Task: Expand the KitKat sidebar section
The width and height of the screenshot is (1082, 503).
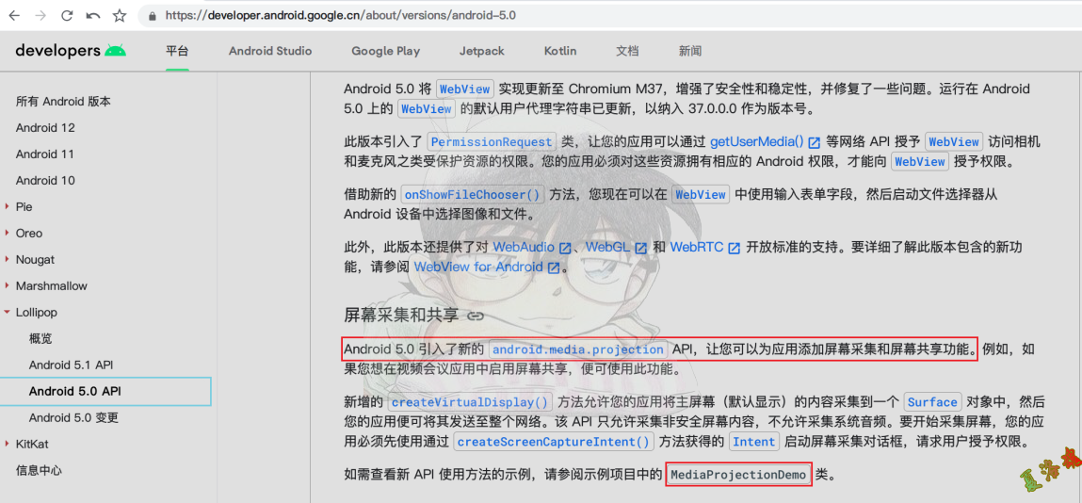Action: tap(8, 444)
